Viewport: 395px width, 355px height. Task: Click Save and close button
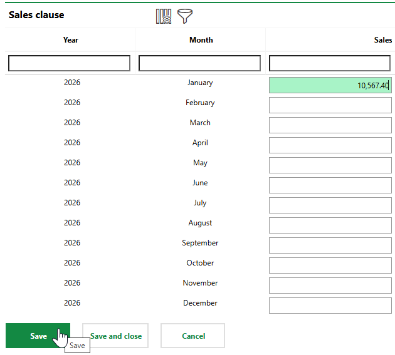point(116,336)
